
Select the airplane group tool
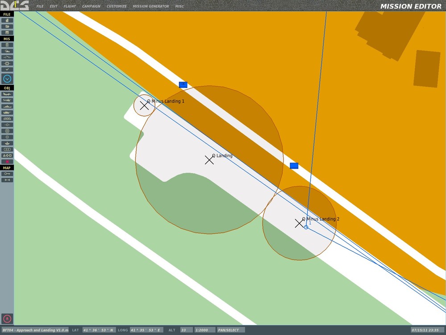click(7, 94)
